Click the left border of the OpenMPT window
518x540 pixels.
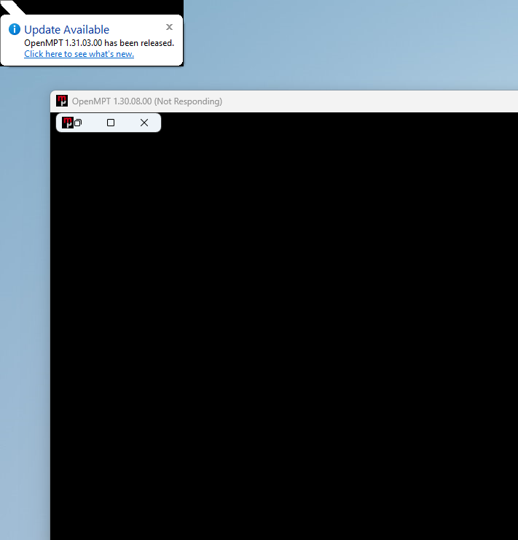(x=50, y=328)
